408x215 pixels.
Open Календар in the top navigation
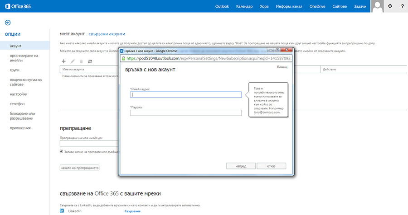[x=244, y=6]
